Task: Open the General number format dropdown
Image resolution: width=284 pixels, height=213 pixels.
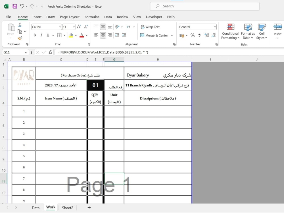Action: tap(215, 27)
